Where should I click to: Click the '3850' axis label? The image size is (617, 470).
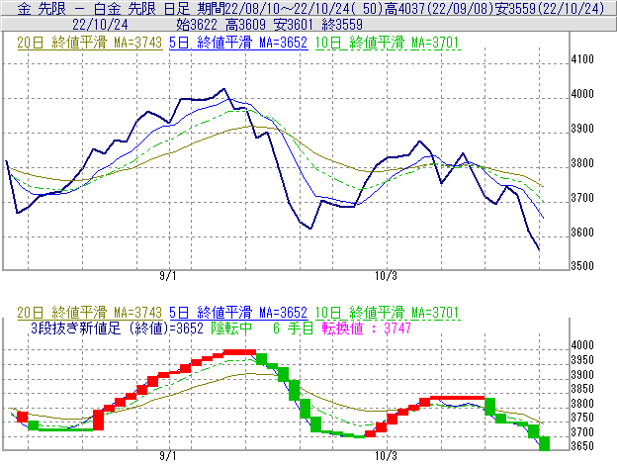582,389
